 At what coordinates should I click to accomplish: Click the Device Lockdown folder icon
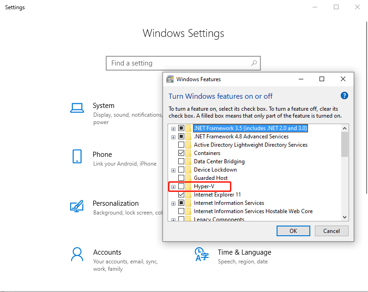(x=188, y=170)
